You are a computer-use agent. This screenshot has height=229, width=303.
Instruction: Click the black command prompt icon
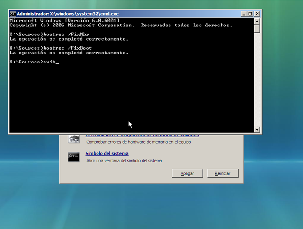click(x=73, y=157)
